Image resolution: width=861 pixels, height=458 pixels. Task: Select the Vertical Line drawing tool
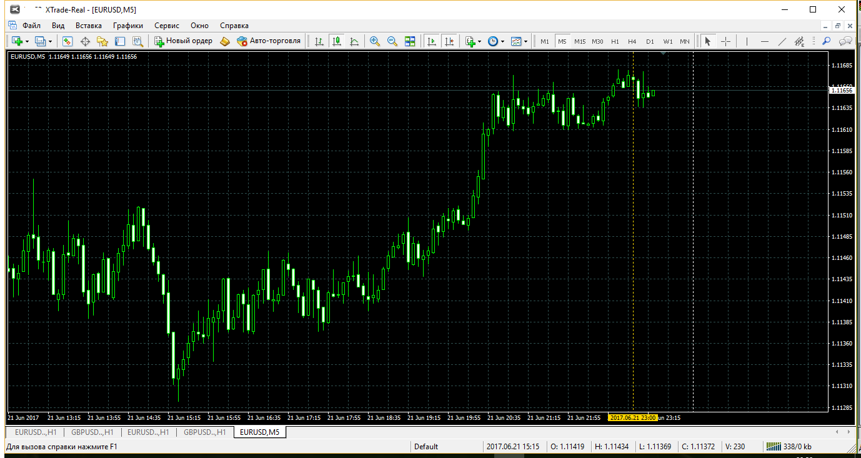746,41
